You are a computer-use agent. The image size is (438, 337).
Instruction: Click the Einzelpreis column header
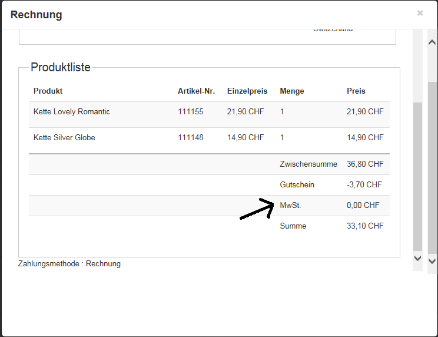pyautogui.click(x=247, y=91)
